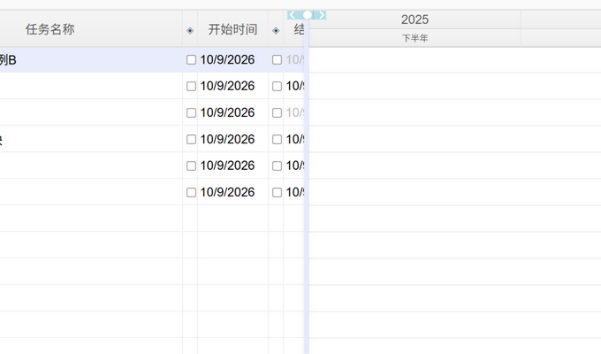This screenshot has height=354, width=601.
Task: Tick the start-date checkbox in the second task row
Action: pyautogui.click(x=191, y=87)
